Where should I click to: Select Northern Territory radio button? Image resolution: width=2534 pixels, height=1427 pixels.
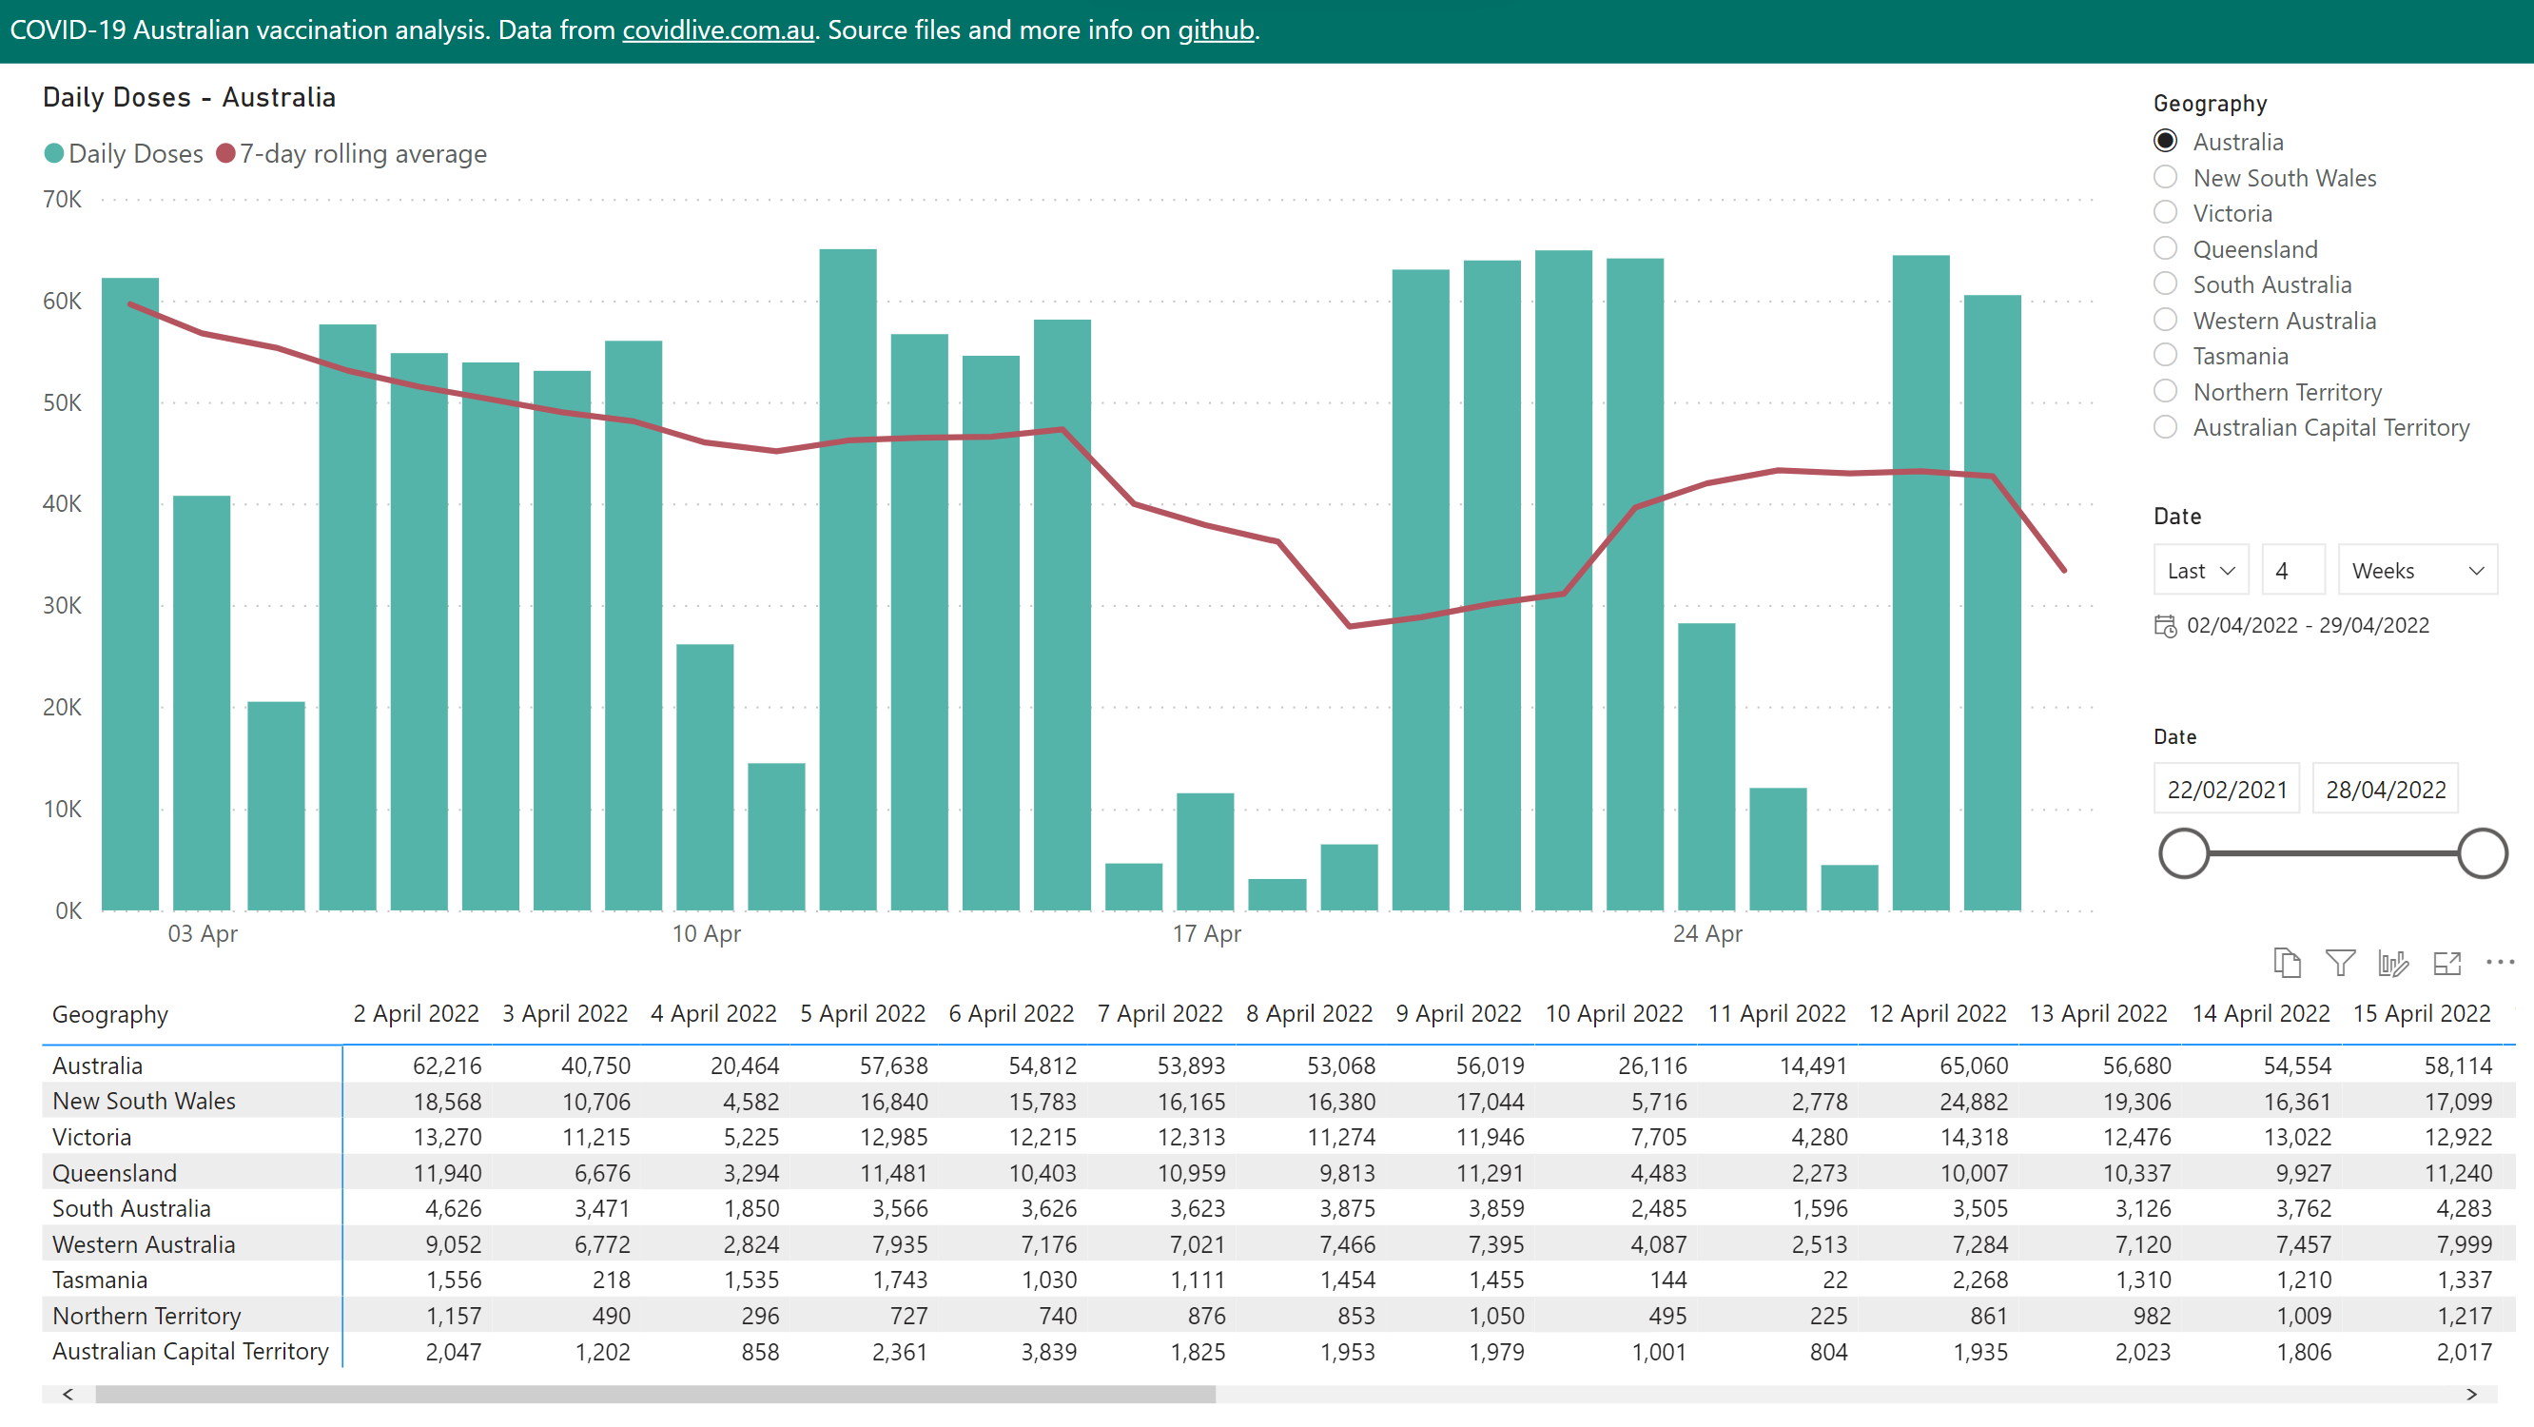(x=2165, y=391)
